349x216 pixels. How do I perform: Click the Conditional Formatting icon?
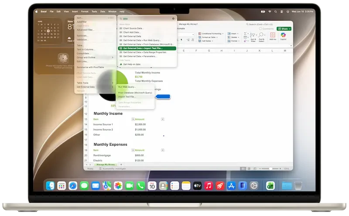pyautogui.click(x=200, y=34)
